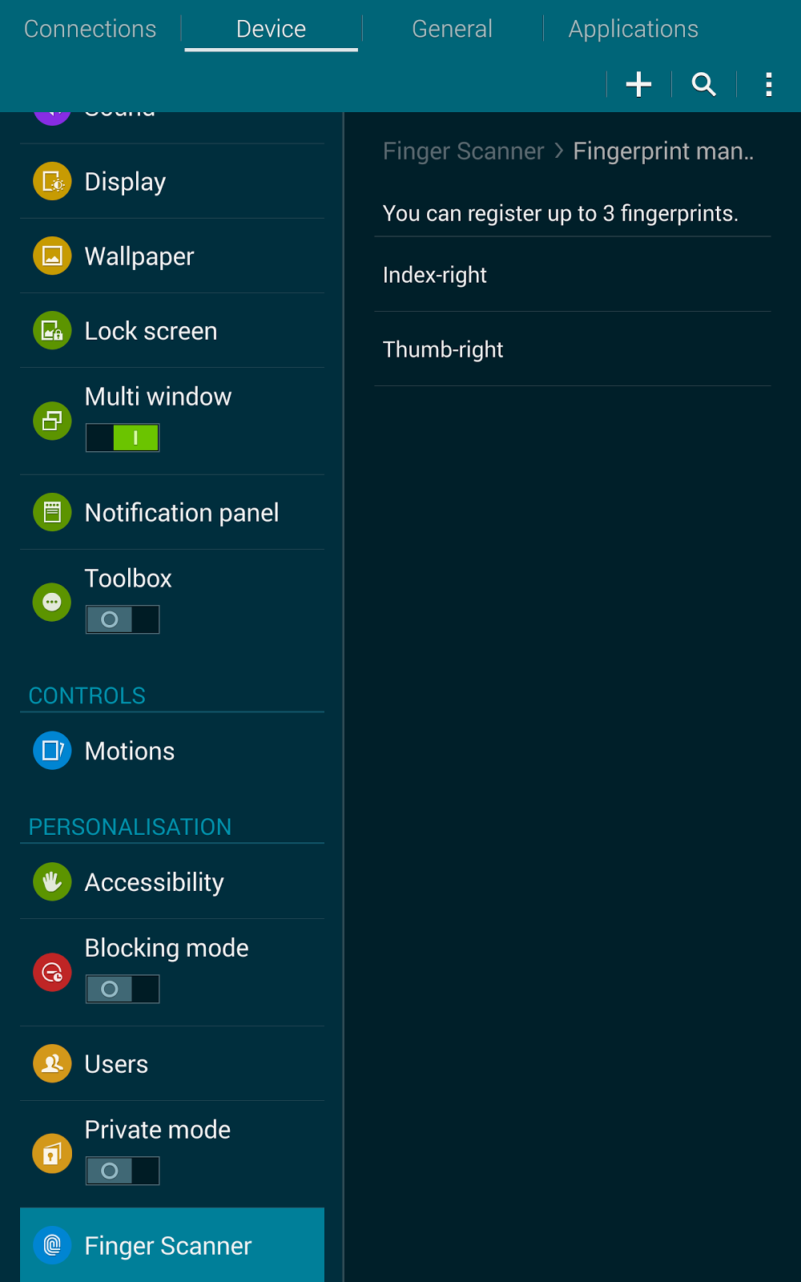Screen dimensions: 801x1282
Task: Switch to the General tab
Action: click(453, 29)
